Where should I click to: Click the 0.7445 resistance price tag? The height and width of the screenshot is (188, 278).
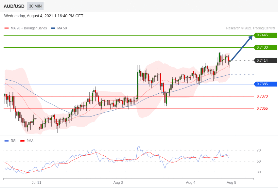click(265, 35)
